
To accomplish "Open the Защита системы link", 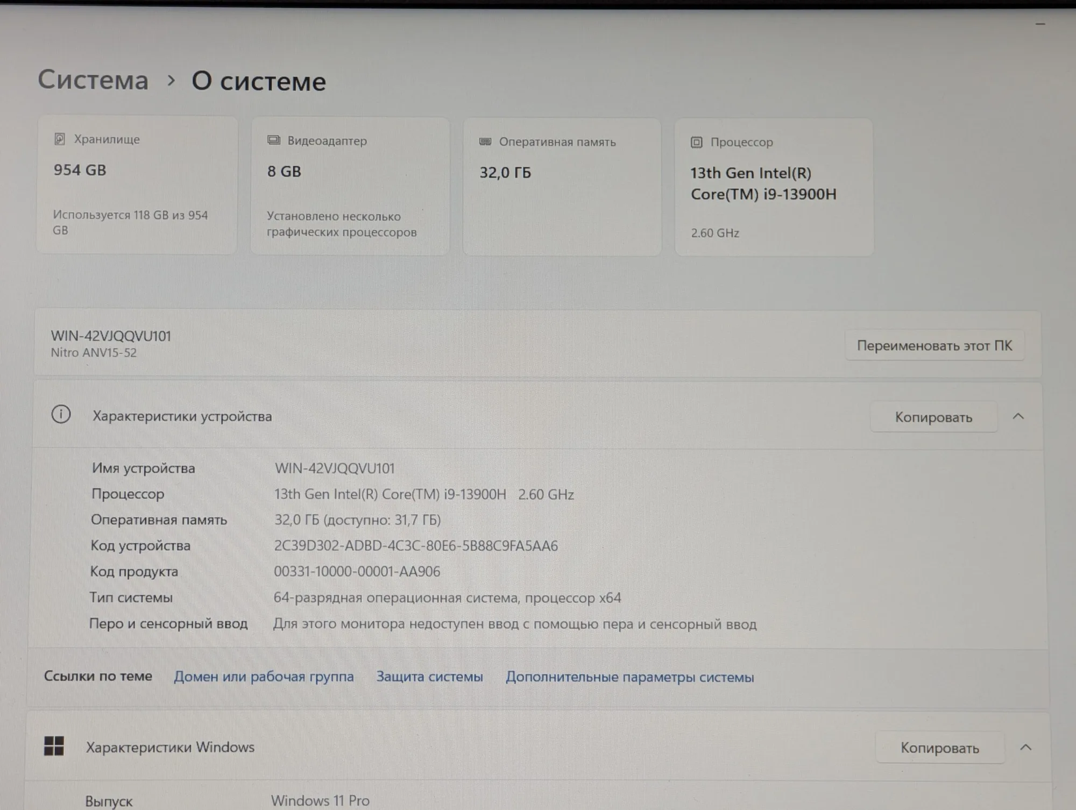I will click(x=430, y=677).
